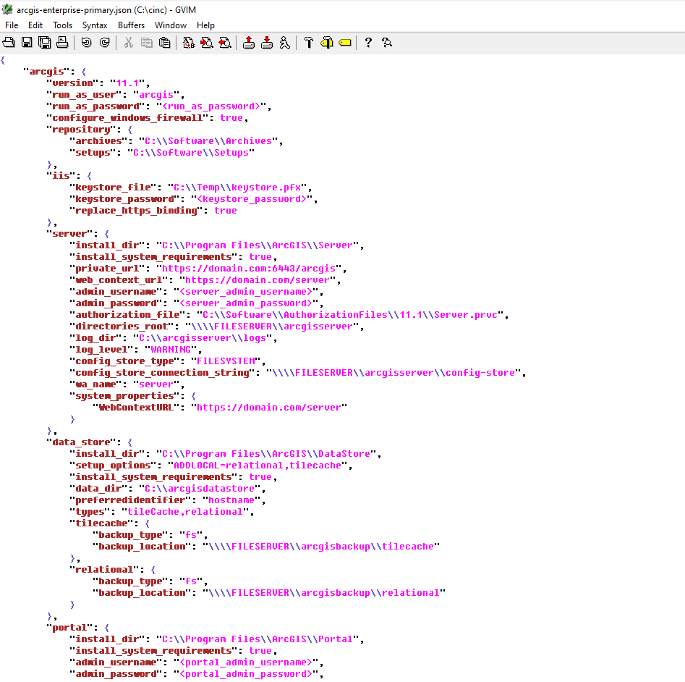Click the Print toolbar icon

62,43
